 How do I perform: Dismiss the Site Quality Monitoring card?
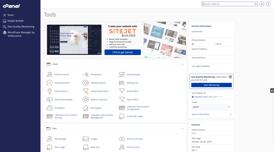pos(230,77)
